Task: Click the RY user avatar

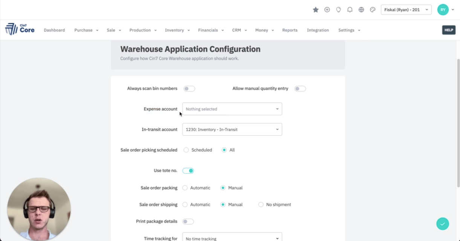Action: click(443, 10)
